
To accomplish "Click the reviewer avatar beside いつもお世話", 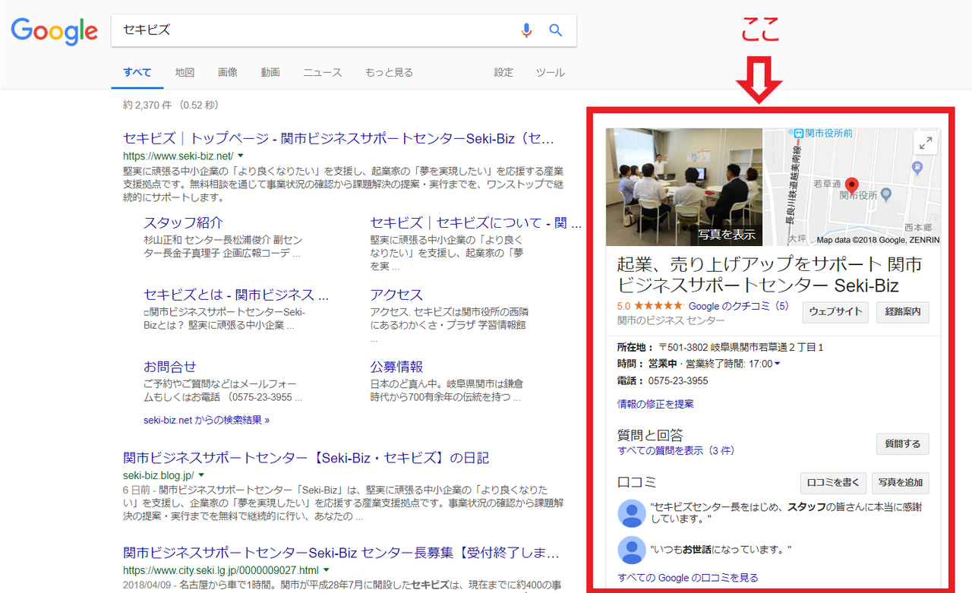I will point(632,550).
